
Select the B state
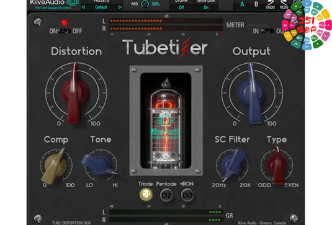point(256,4)
